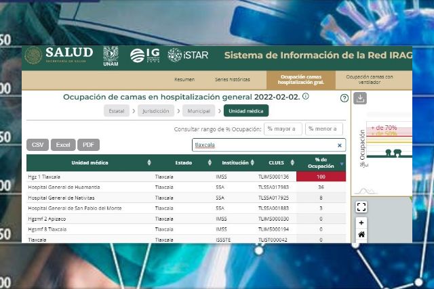Clear the tlaxcala search text
The width and height of the screenshot is (434, 289).
click(x=340, y=145)
